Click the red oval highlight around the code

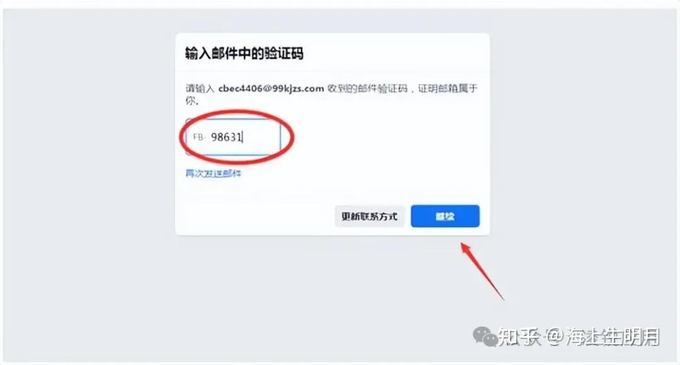click(237, 137)
